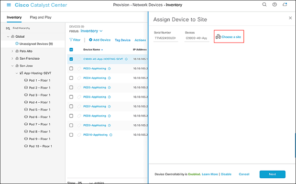Switch to the Inventory tab

[x=14, y=17]
